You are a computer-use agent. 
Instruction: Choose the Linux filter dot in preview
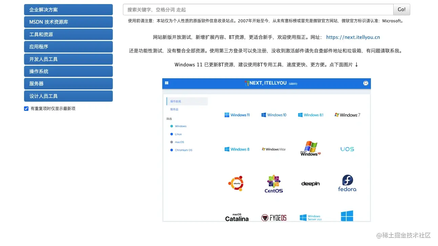[x=172, y=134]
